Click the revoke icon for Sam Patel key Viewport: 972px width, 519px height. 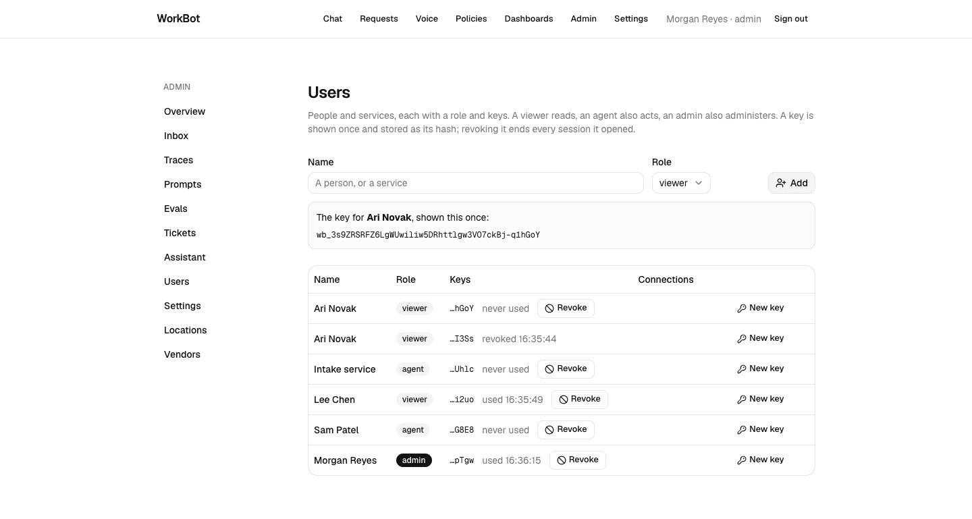(x=549, y=430)
